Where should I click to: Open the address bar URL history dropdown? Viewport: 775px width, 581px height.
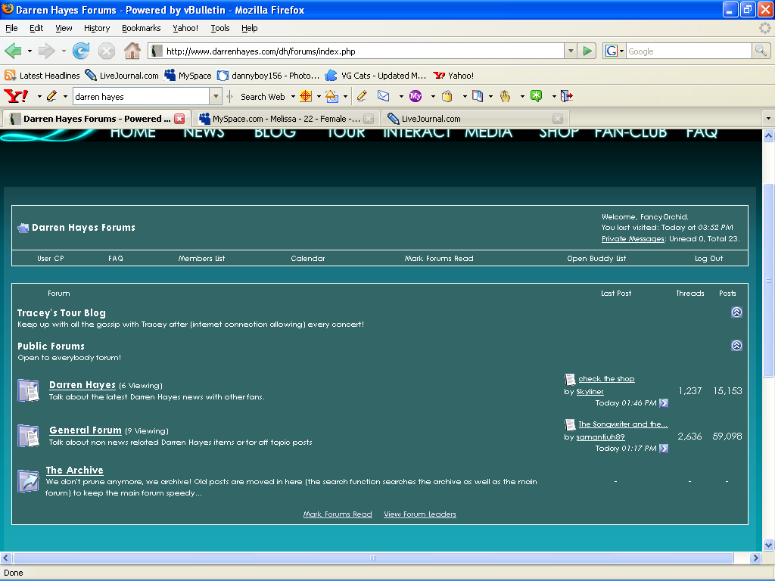click(x=571, y=51)
